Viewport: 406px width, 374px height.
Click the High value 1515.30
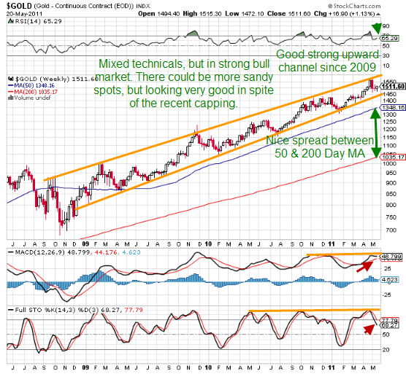(x=210, y=14)
